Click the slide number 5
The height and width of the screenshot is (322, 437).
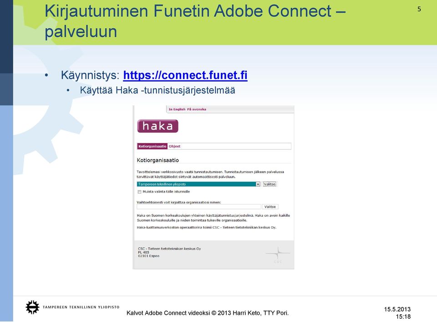tap(419, 9)
